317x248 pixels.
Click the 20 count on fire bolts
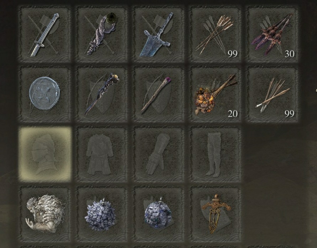click(x=233, y=114)
